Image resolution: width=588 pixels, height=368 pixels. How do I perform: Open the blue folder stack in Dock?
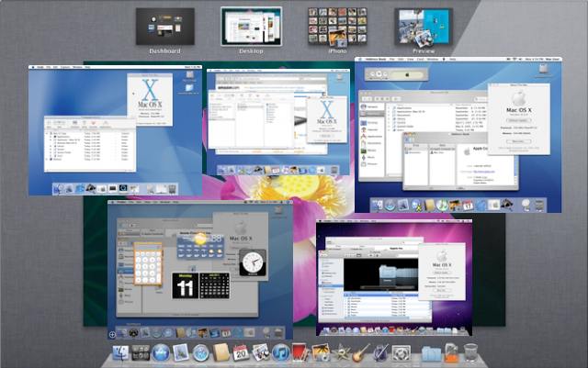(431, 353)
